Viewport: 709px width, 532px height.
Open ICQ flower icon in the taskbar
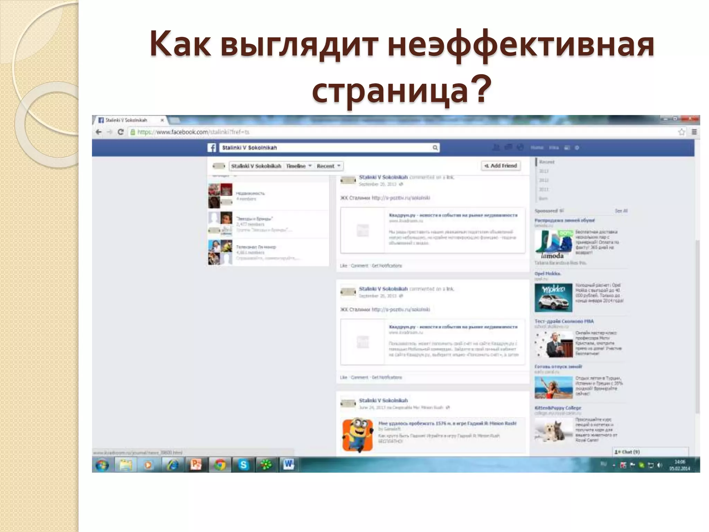pyautogui.click(x=266, y=465)
